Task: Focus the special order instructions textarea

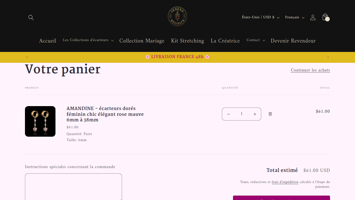Action: tap(73, 187)
